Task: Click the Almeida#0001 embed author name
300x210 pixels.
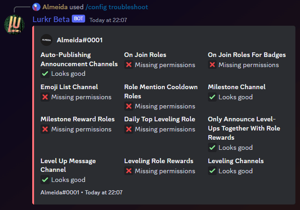Action: [x=80, y=40]
